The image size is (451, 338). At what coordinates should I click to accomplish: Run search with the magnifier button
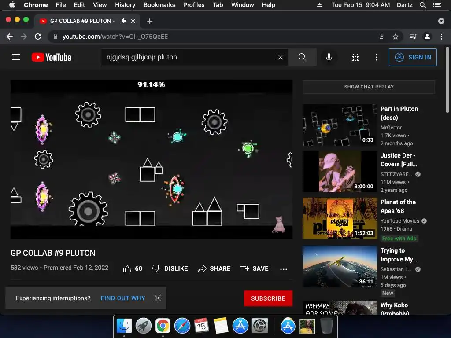pyautogui.click(x=302, y=57)
